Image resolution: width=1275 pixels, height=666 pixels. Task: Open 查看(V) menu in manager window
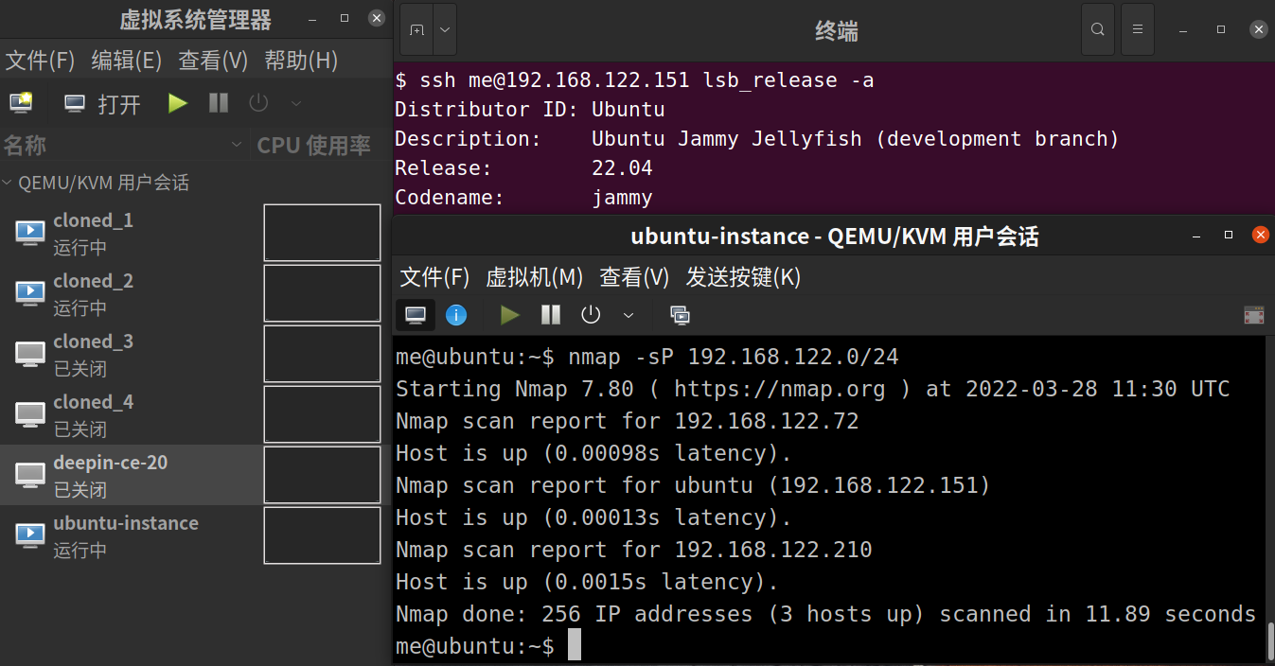click(213, 61)
